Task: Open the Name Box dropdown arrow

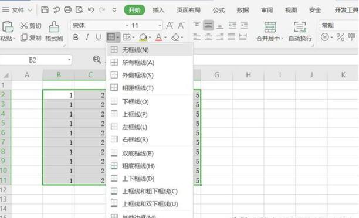Action: coord(69,60)
